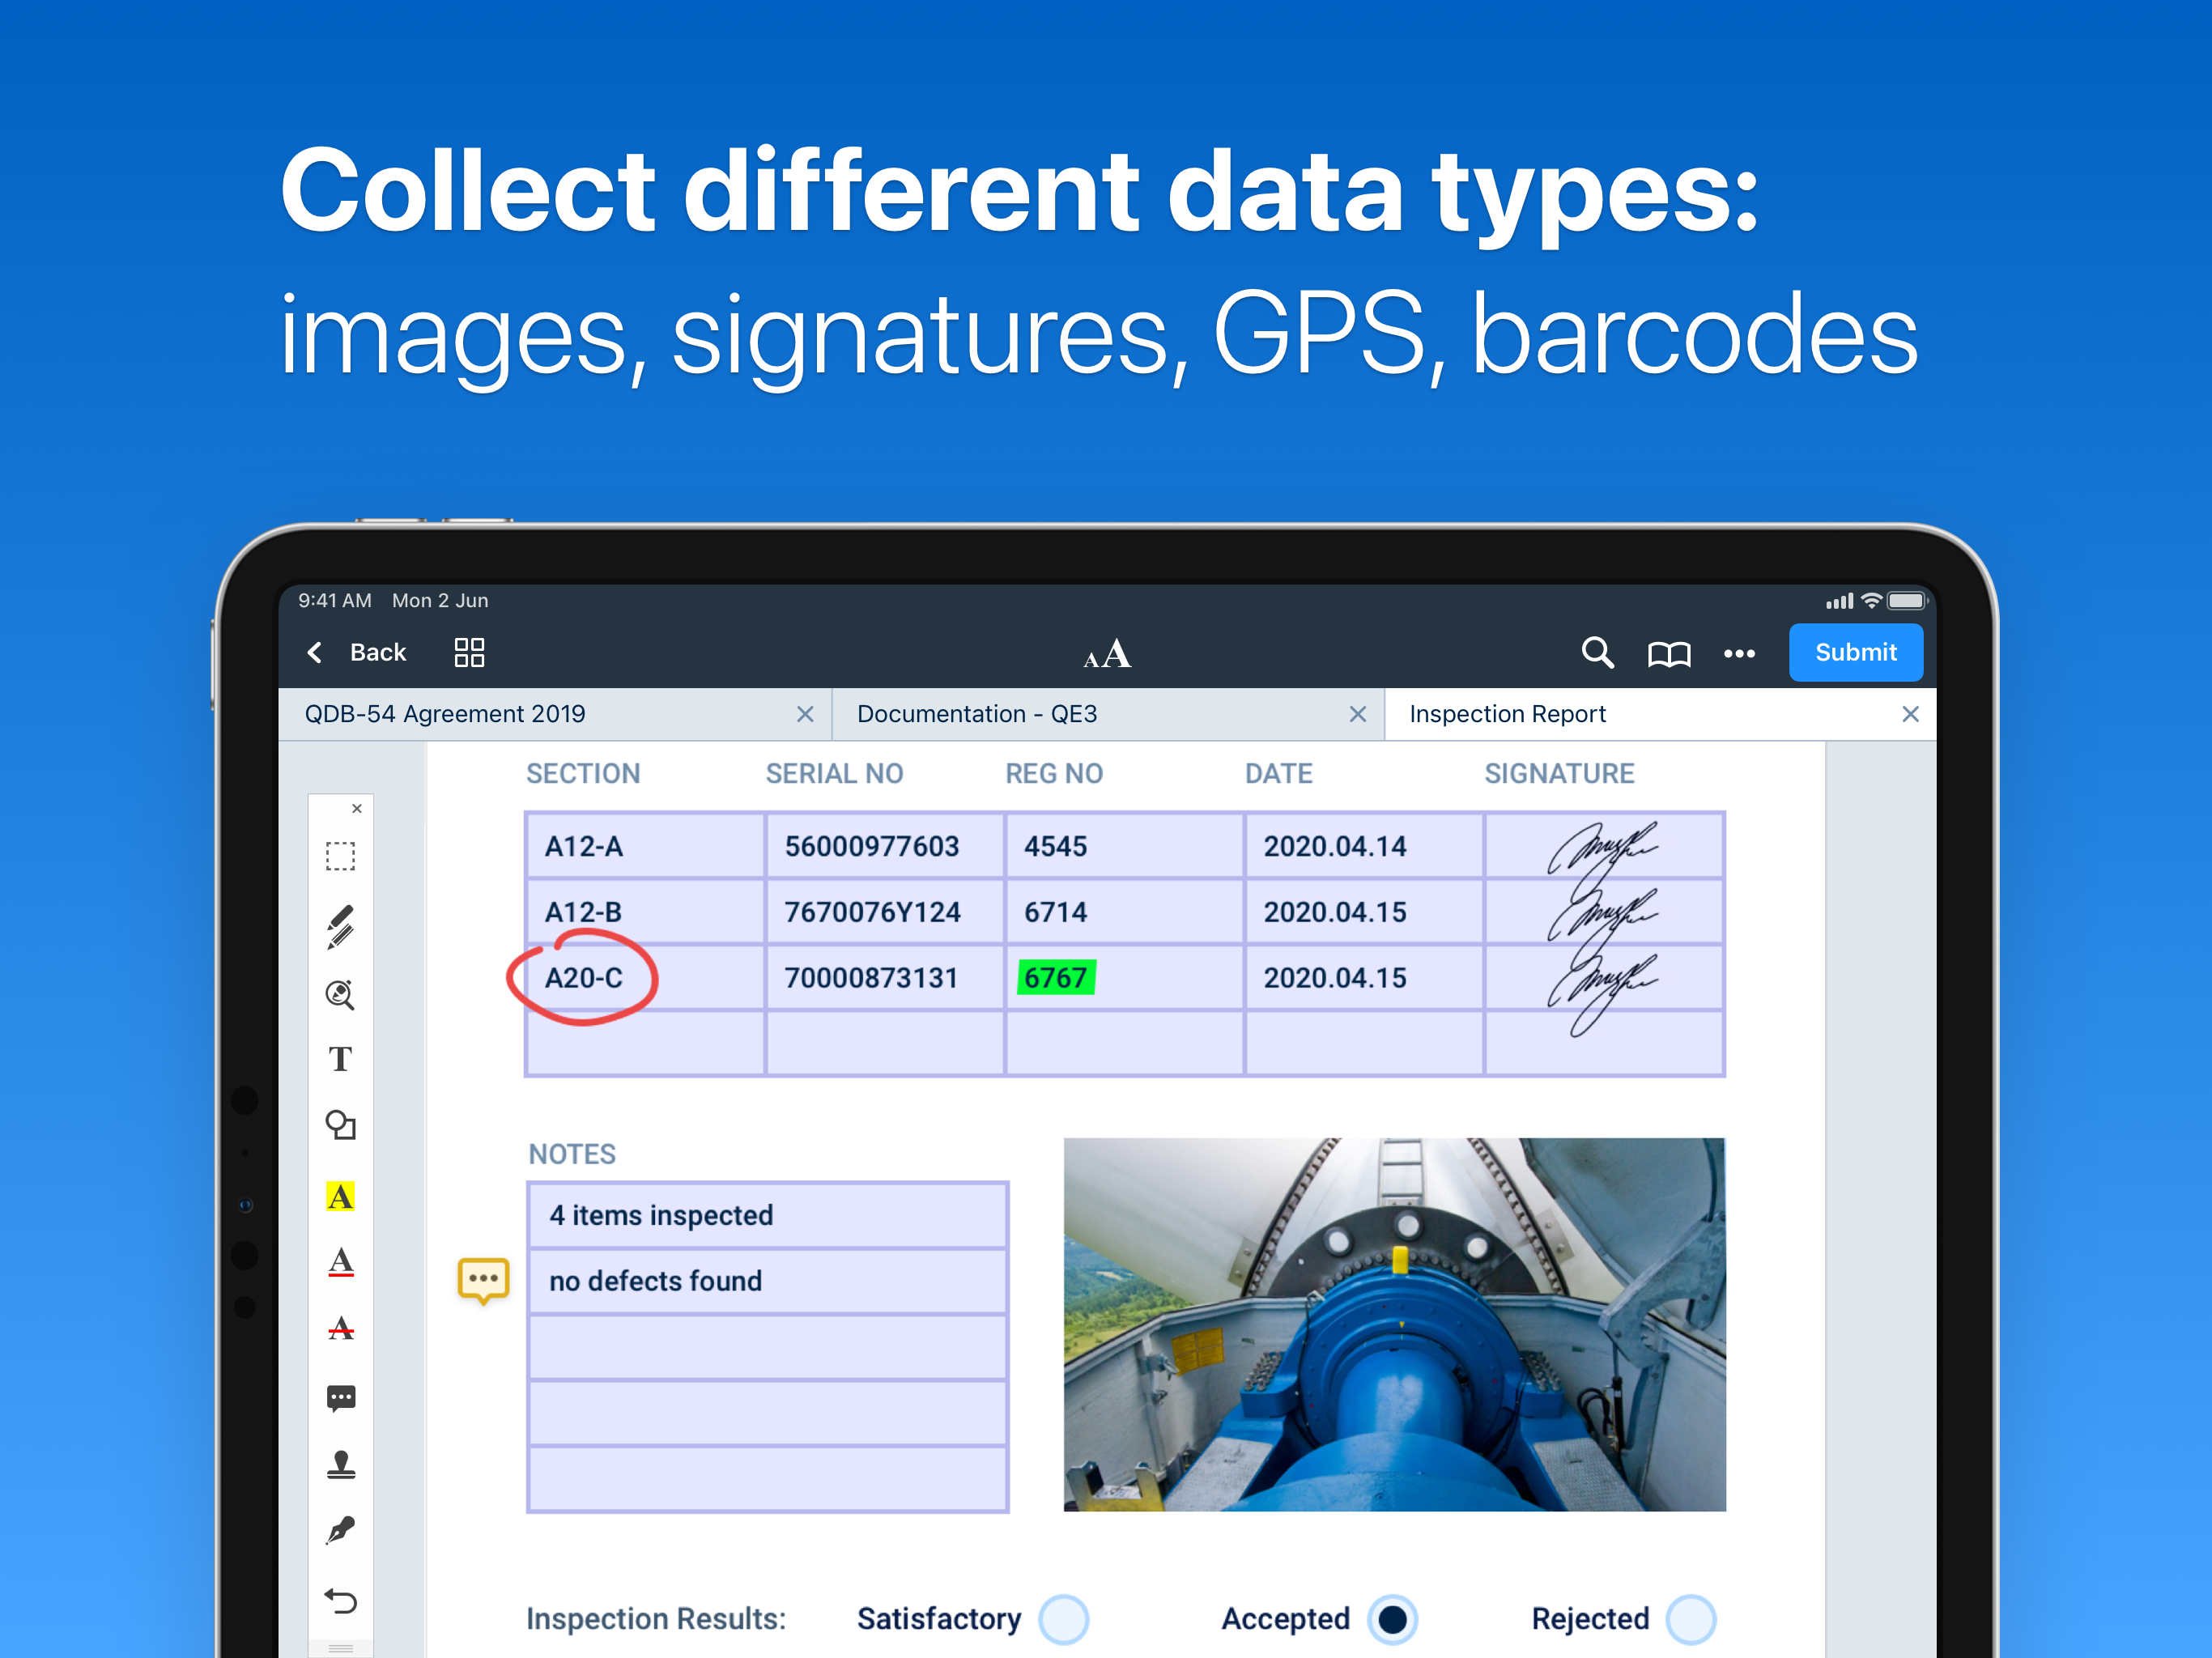Screen dimensions: 2212x1658
Task: Undo the last annotation
Action: coord(340,1601)
